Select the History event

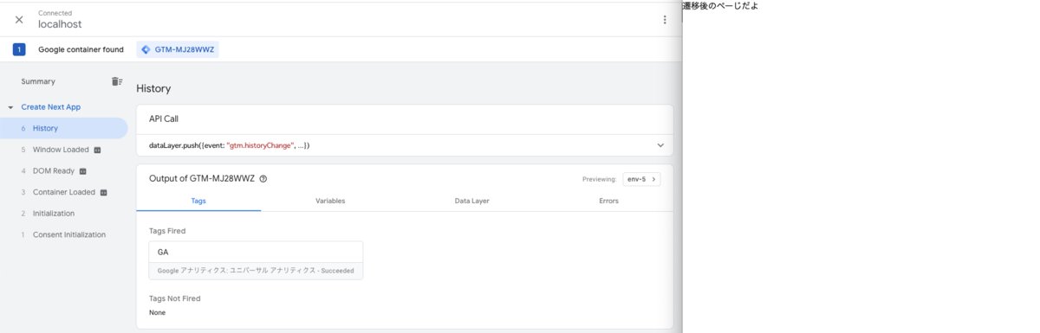click(64, 128)
